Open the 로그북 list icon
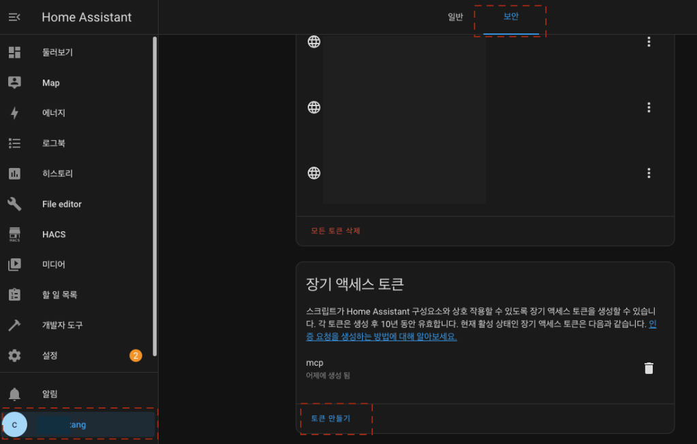The height and width of the screenshot is (444, 697). pyautogui.click(x=14, y=143)
